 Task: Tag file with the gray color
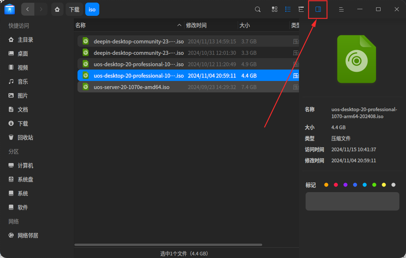click(393, 185)
